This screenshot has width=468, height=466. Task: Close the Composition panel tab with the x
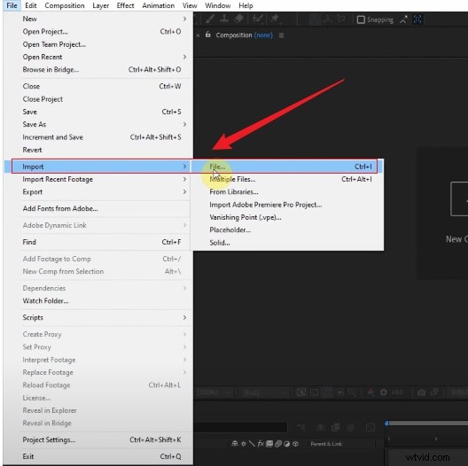pos(198,35)
